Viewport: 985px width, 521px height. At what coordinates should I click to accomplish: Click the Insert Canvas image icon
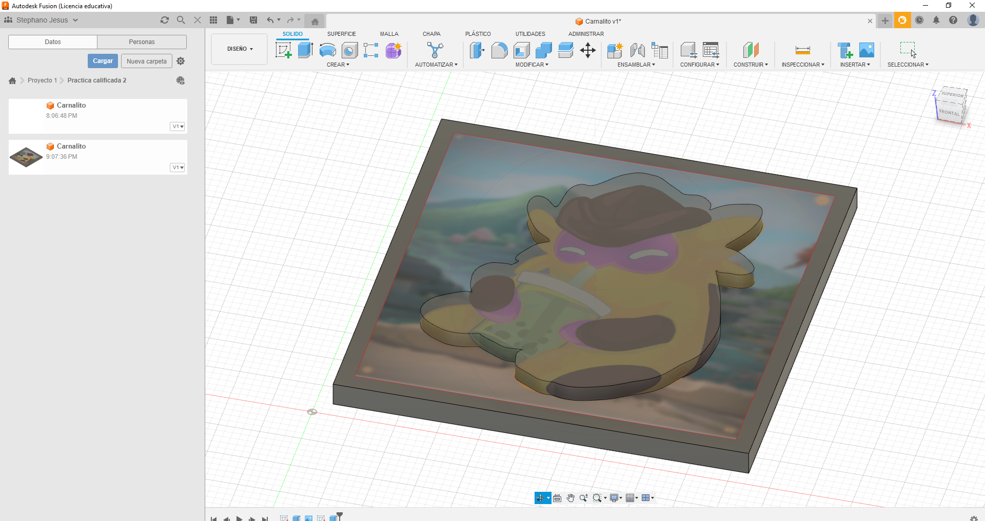866,50
